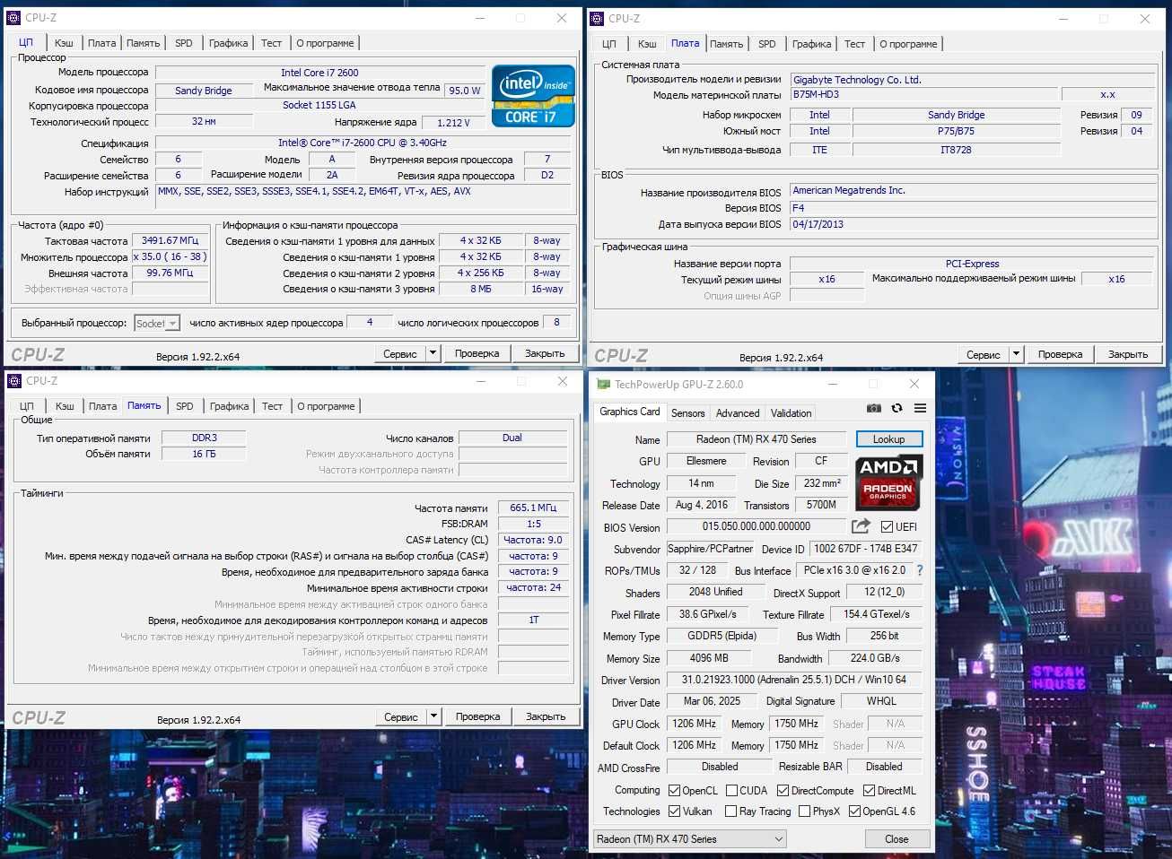Open Сервис dropdown arrow in Плата window
The image size is (1172, 859).
1016,354
